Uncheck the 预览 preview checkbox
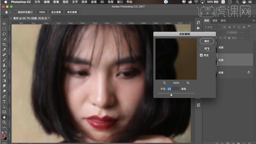Viewport: 256px width, 144px height. point(201,55)
